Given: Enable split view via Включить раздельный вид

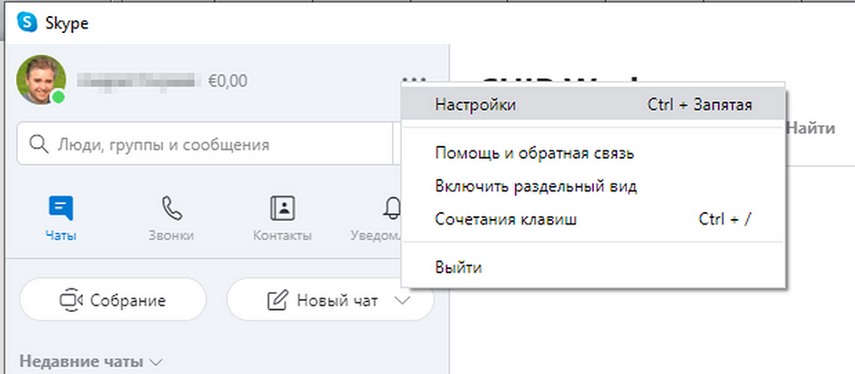Looking at the screenshot, I should [535, 186].
